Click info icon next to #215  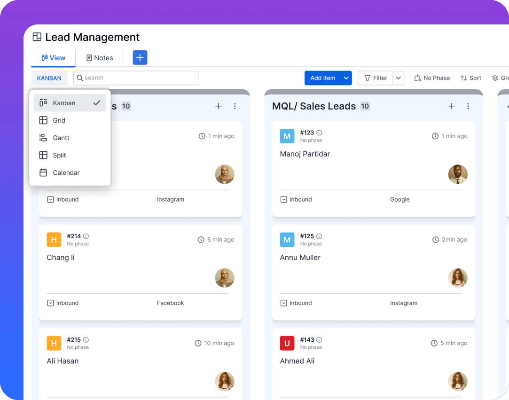pos(86,340)
